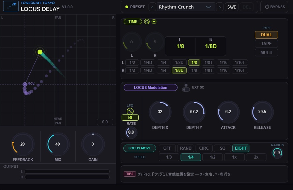Click the sync loop icon beside TIME
Screen dimensions: 293x190
(x=147, y=22)
